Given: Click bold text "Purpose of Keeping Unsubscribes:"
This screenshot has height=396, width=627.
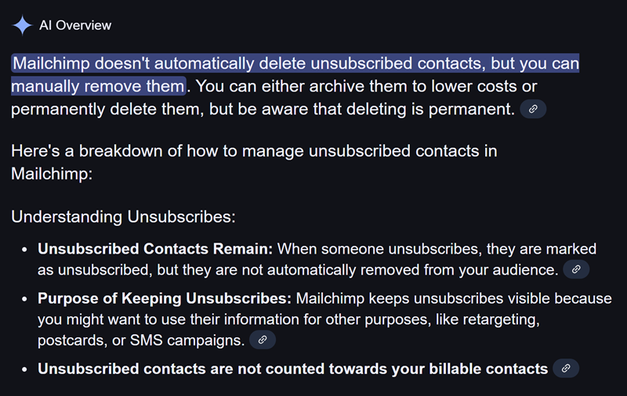Looking at the screenshot, I should (165, 298).
